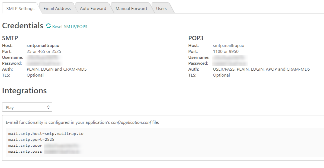324x168 pixels.
Task: Switch to the Email Address tab
Action: 57,8
